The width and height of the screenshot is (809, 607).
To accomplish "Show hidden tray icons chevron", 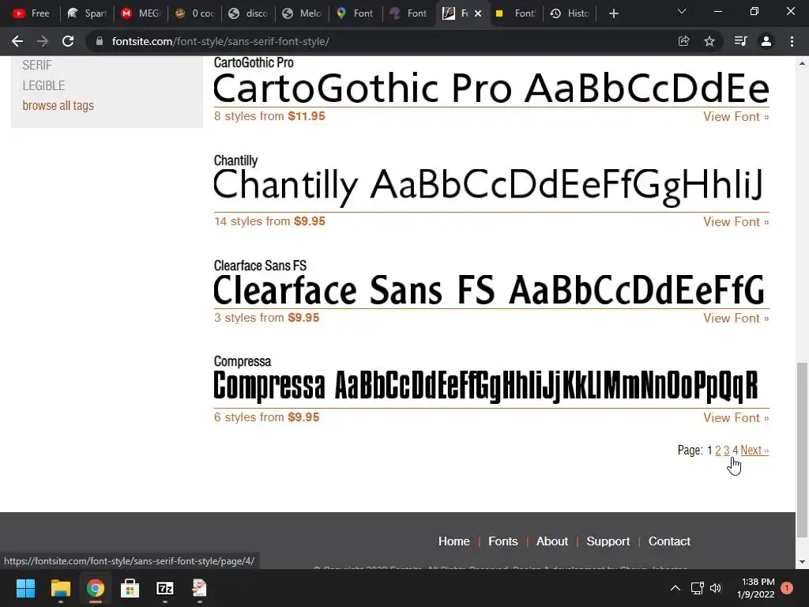I will 675,588.
